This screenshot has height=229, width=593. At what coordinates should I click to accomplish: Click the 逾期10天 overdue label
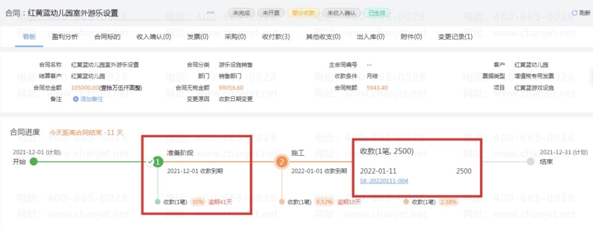click(349, 202)
